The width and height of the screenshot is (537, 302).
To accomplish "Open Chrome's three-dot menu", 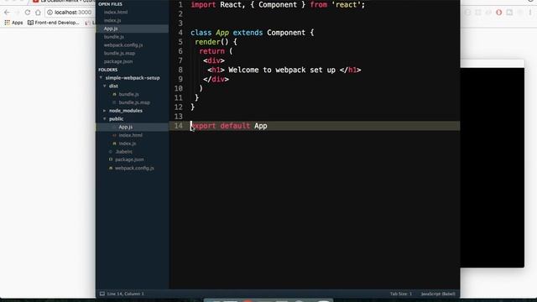I will pos(530,13).
